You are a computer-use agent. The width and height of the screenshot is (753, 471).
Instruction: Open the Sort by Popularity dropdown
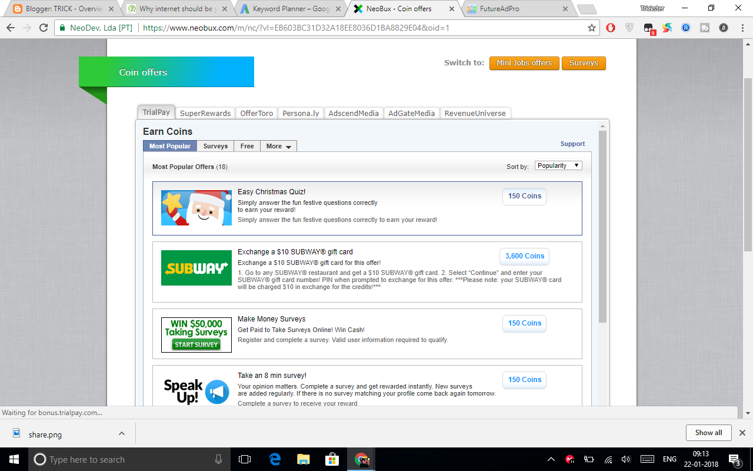[x=558, y=165]
